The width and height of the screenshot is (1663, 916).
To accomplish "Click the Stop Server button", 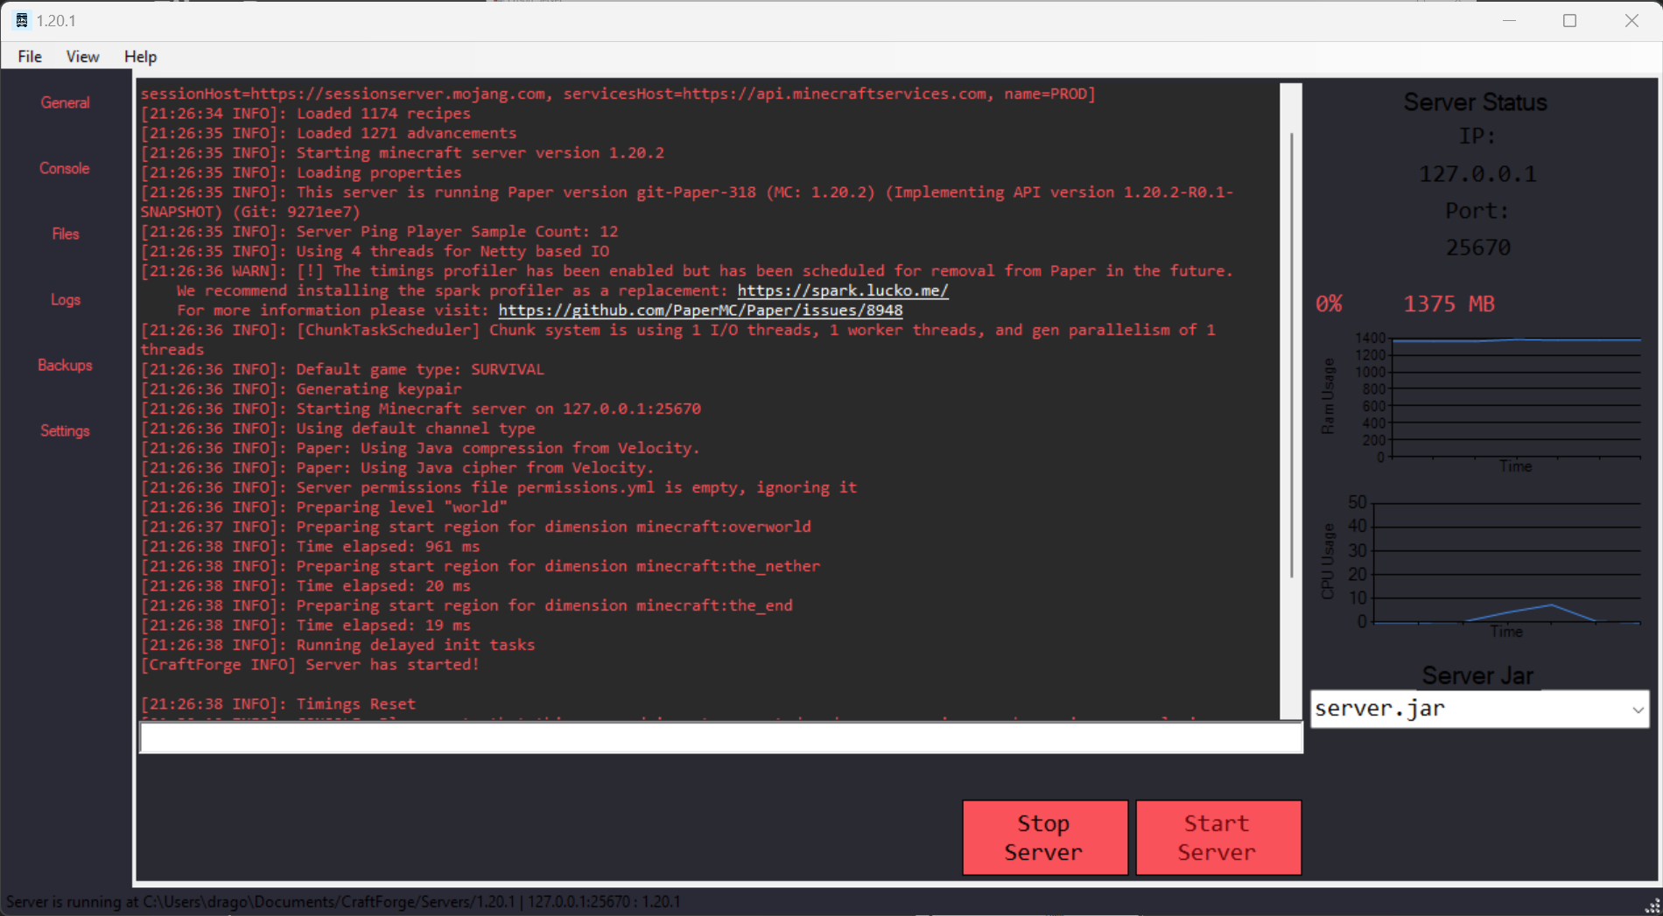I will coord(1045,837).
